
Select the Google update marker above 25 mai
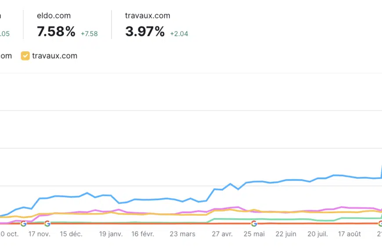coord(254,224)
